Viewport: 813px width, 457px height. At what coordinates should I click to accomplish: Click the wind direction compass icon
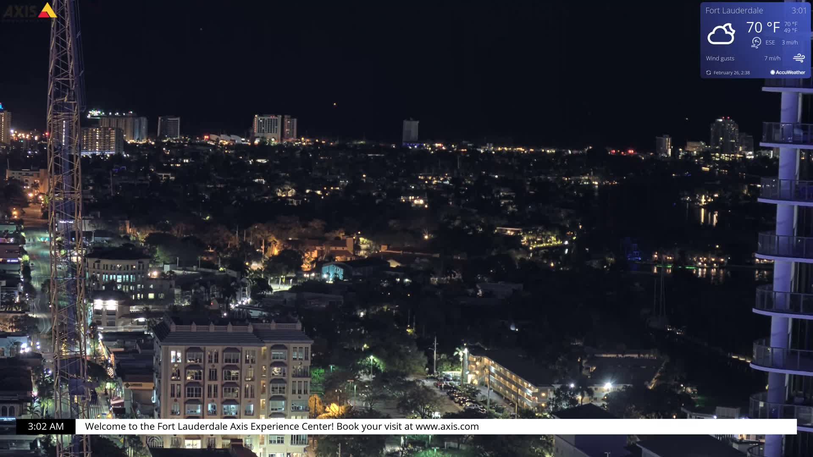[756, 42]
